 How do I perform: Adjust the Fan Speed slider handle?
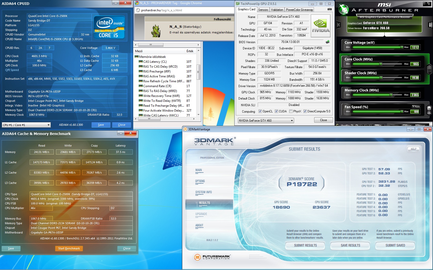[x=402, y=111]
